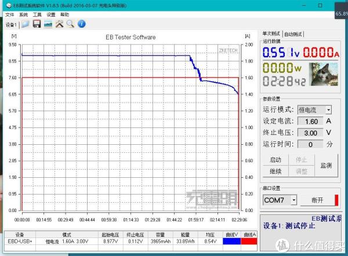
Task: Open the 系统 menu
Action: 23,14
